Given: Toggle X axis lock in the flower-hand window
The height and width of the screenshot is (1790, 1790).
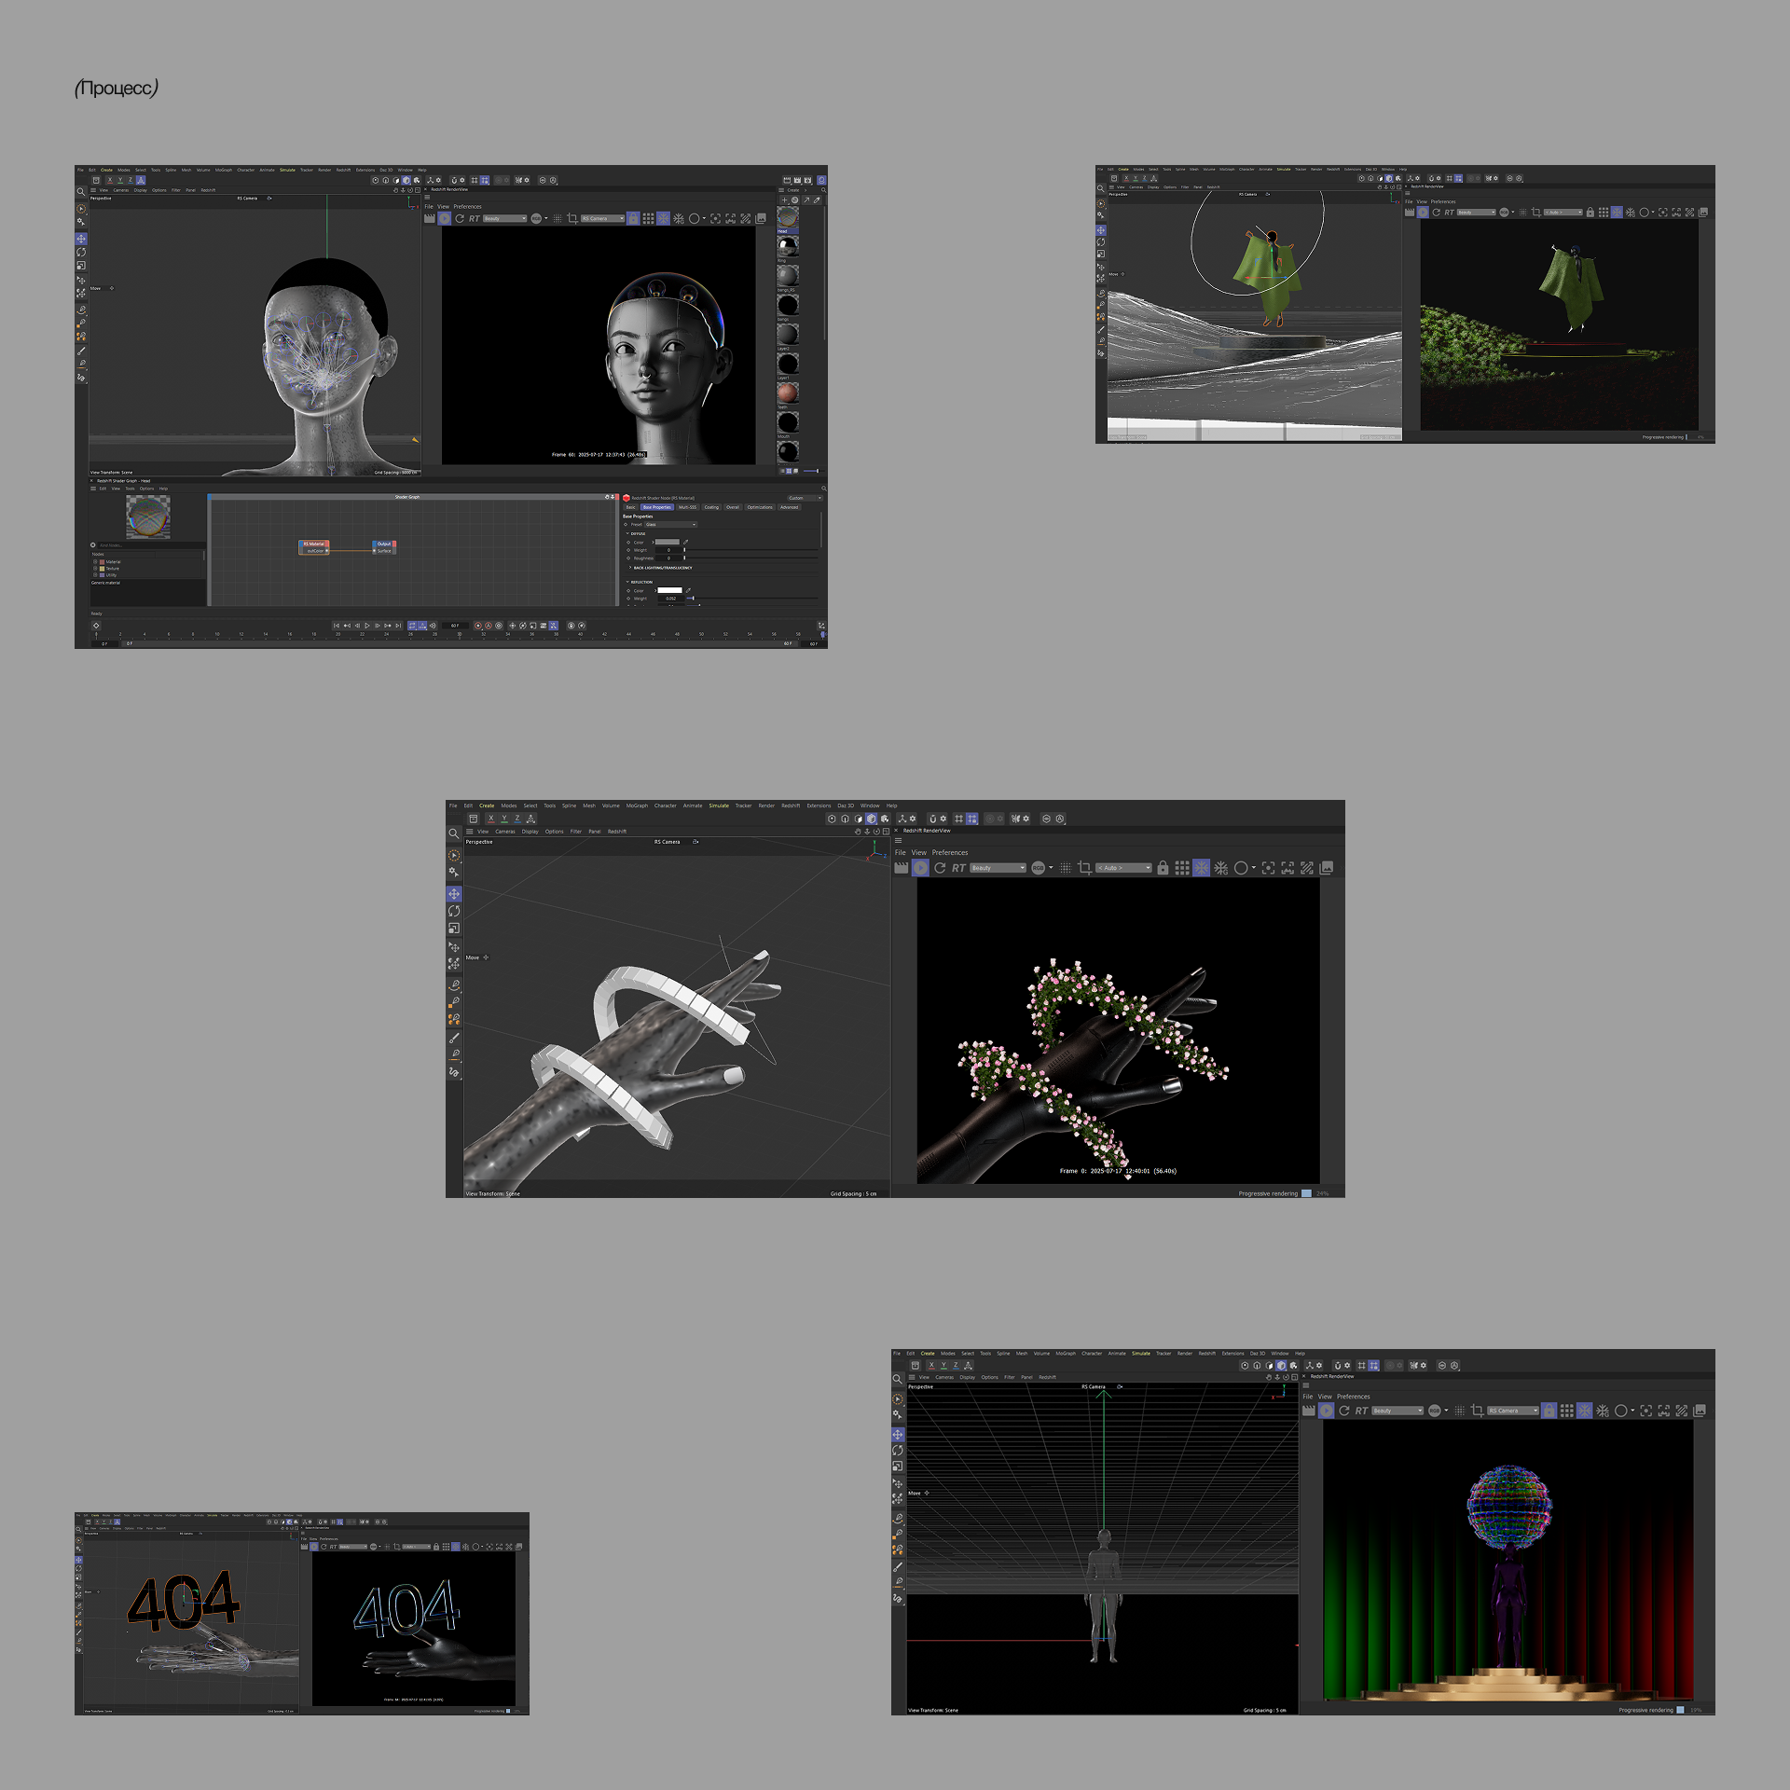Looking at the screenshot, I should click(x=491, y=819).
